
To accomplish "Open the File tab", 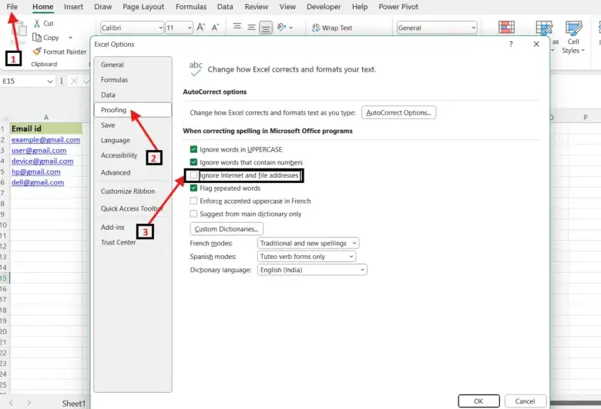I will pos(12,7).
